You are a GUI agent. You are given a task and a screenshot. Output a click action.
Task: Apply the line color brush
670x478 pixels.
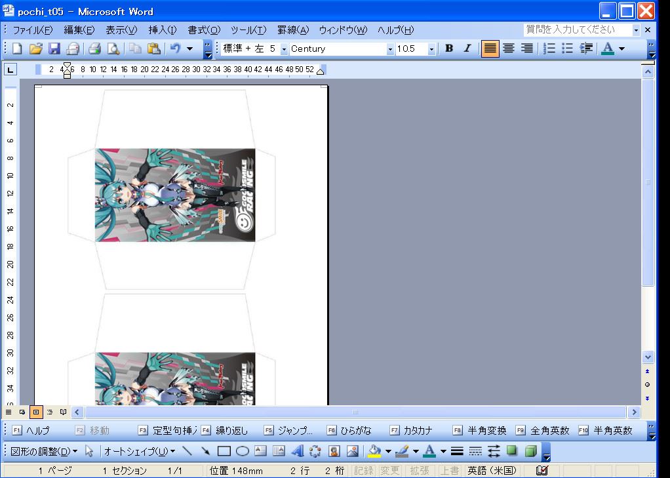pyautogui.click(x=403, y=451)
